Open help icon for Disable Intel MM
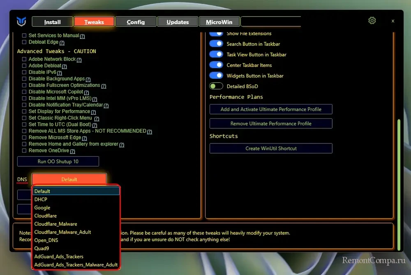Image resolution: width=411 pixels, height=275 pixels. 95,99
